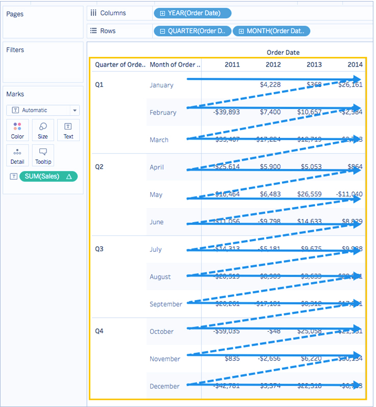Click the 2011 column header

click(232, 65)
